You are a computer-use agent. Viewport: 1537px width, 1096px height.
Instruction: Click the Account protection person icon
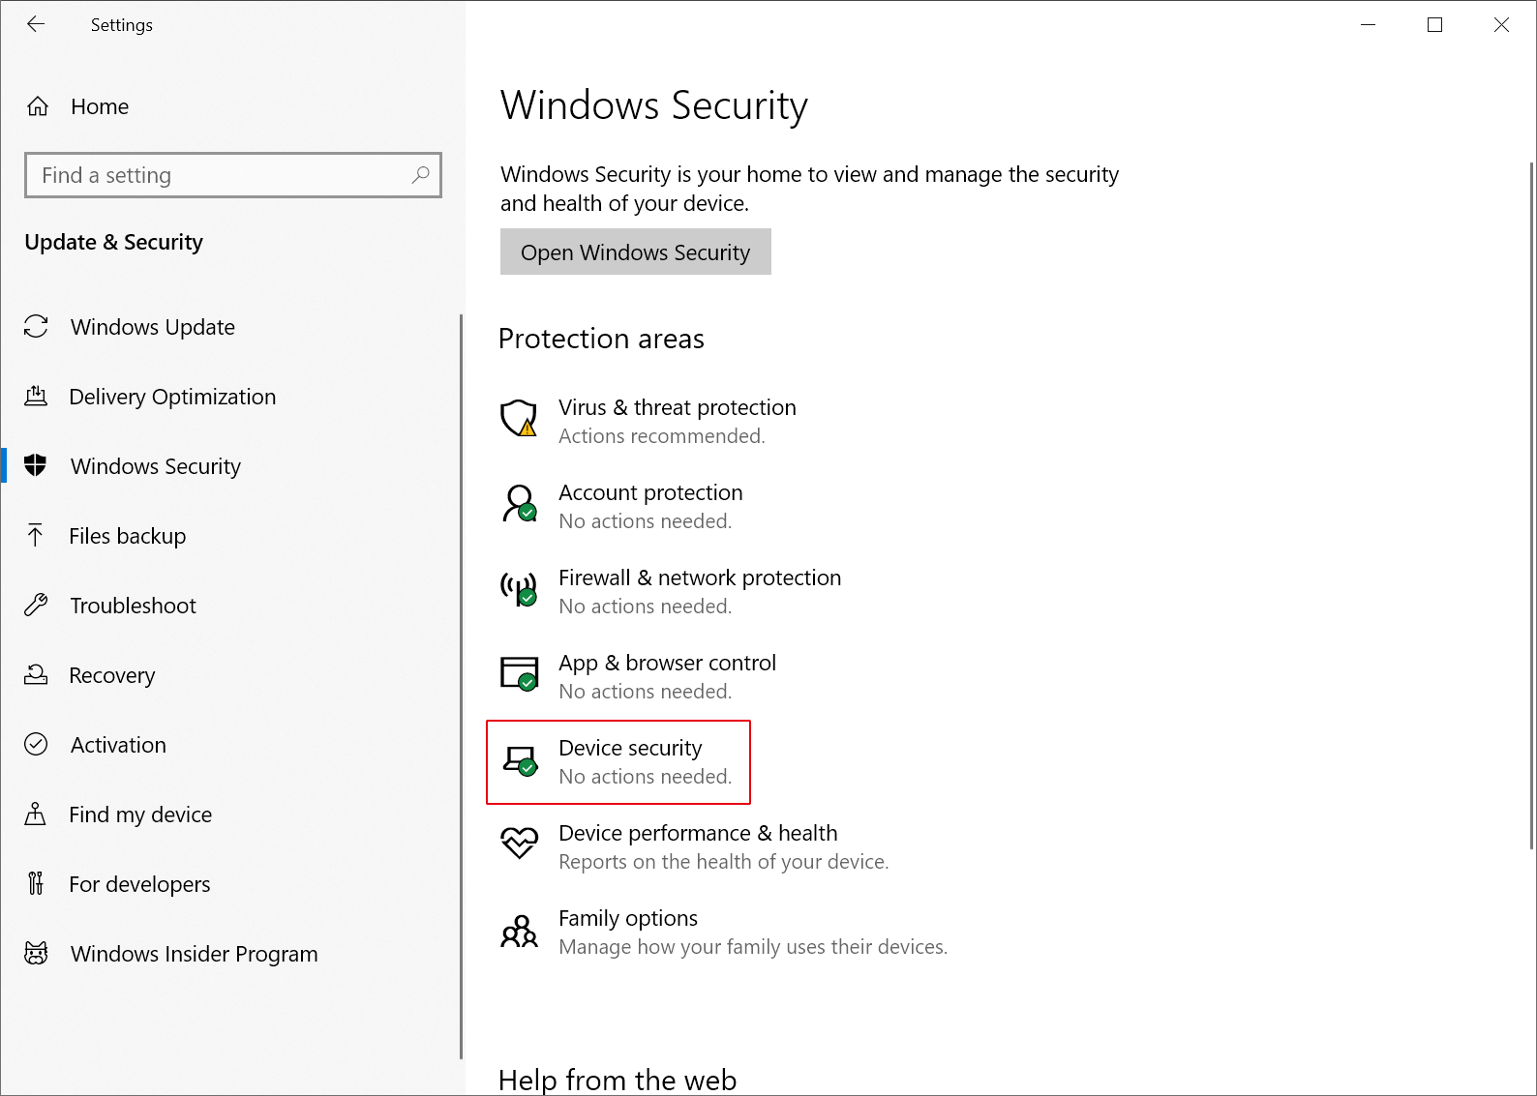coord(519,504)
